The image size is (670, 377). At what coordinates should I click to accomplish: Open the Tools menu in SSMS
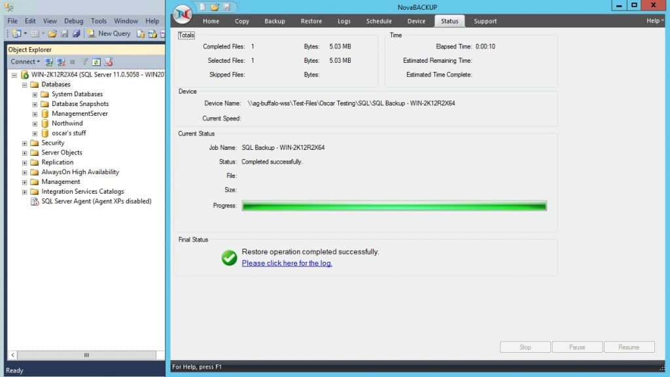(98, 21)
